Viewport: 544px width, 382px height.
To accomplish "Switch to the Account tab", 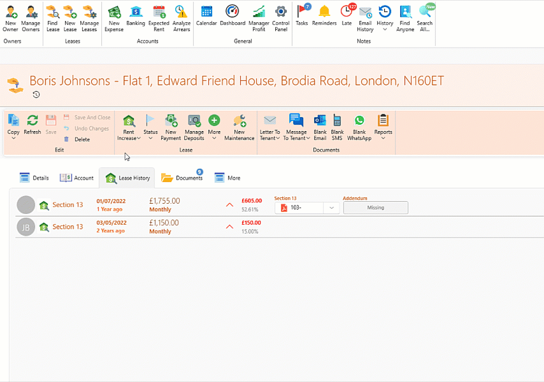I will [77, 178].
